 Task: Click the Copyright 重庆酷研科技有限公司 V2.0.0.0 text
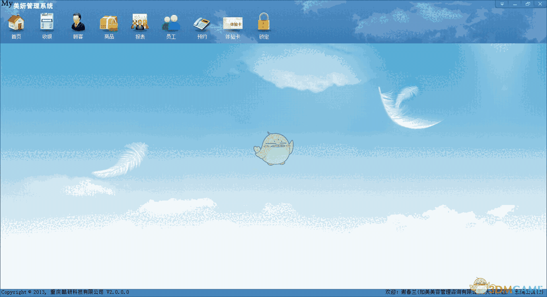(x=65, y=292)
